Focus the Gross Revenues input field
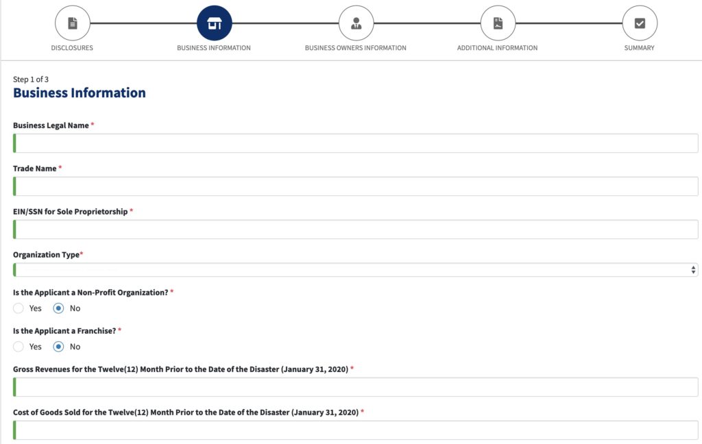The width and height of the screenshot is (702, 444). (355, 387)
